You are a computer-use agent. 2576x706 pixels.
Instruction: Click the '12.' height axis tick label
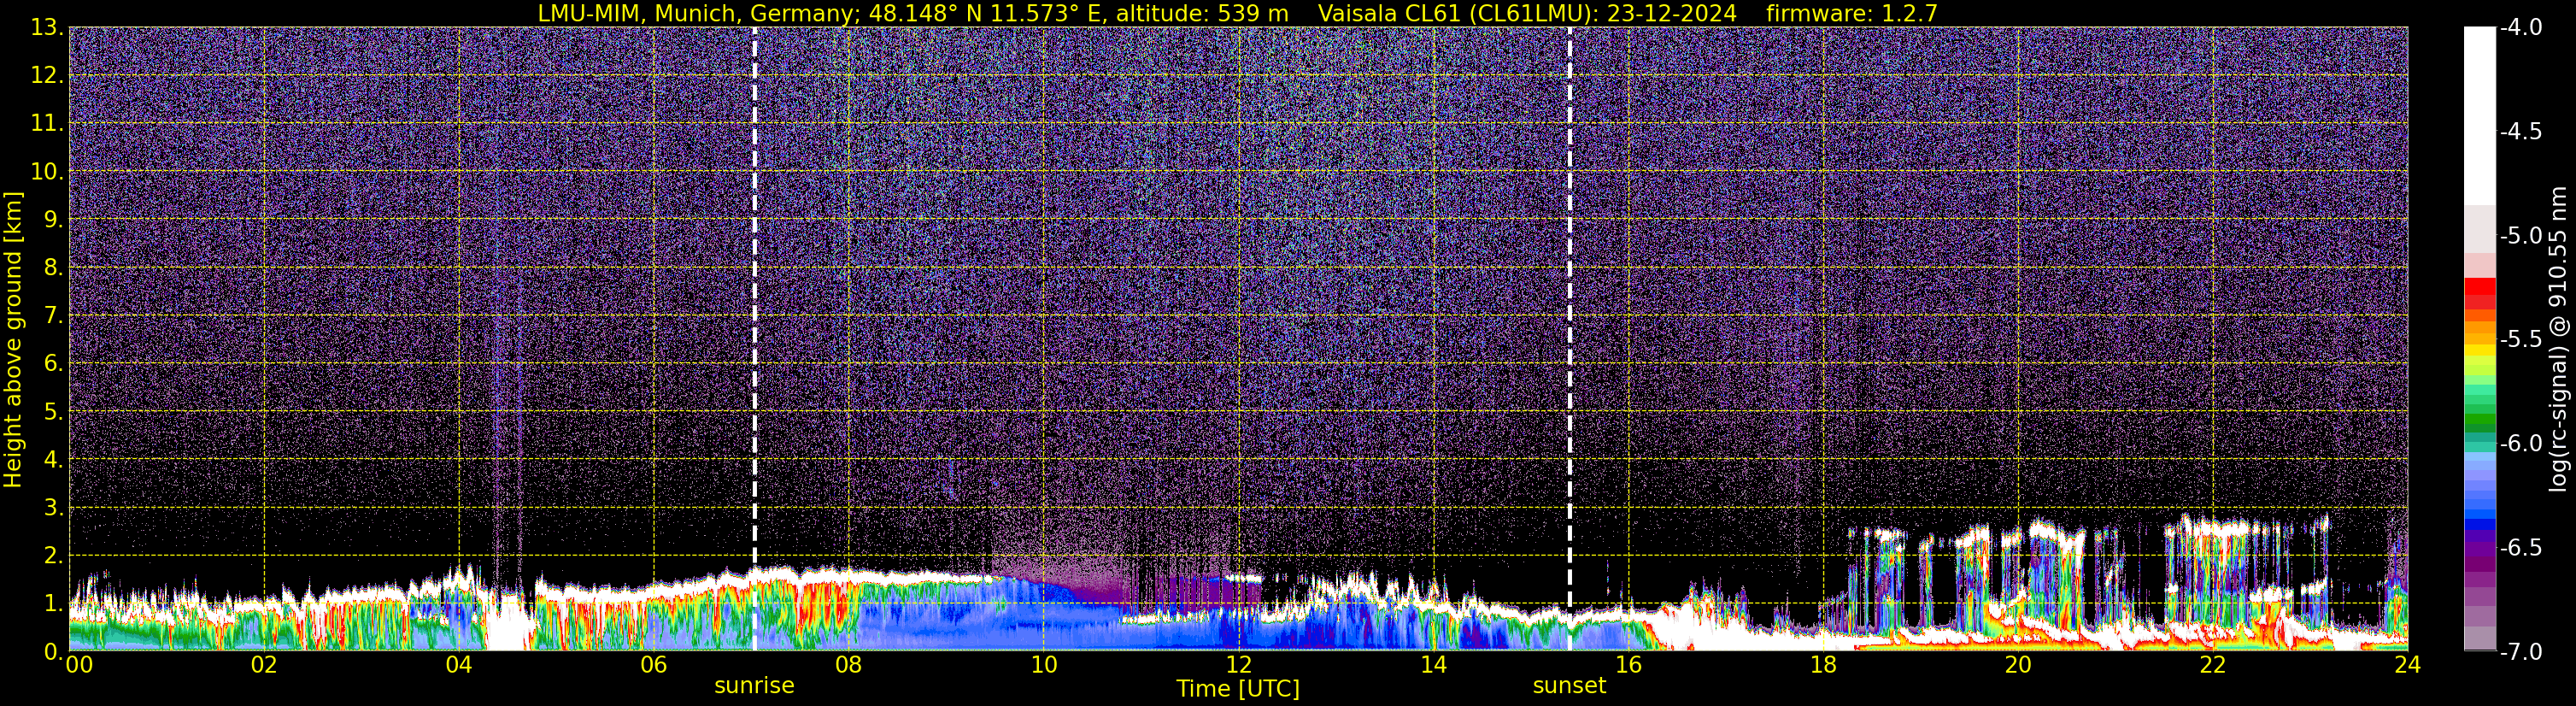click(48, 76)
